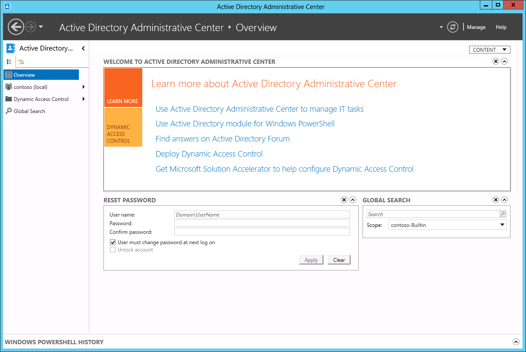The image size is (526, 352).
Task: Collapse the navigation pane with the chevron
Action: coord(83,48)
